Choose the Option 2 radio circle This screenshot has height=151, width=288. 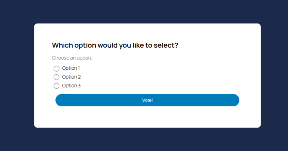point(57,77)
